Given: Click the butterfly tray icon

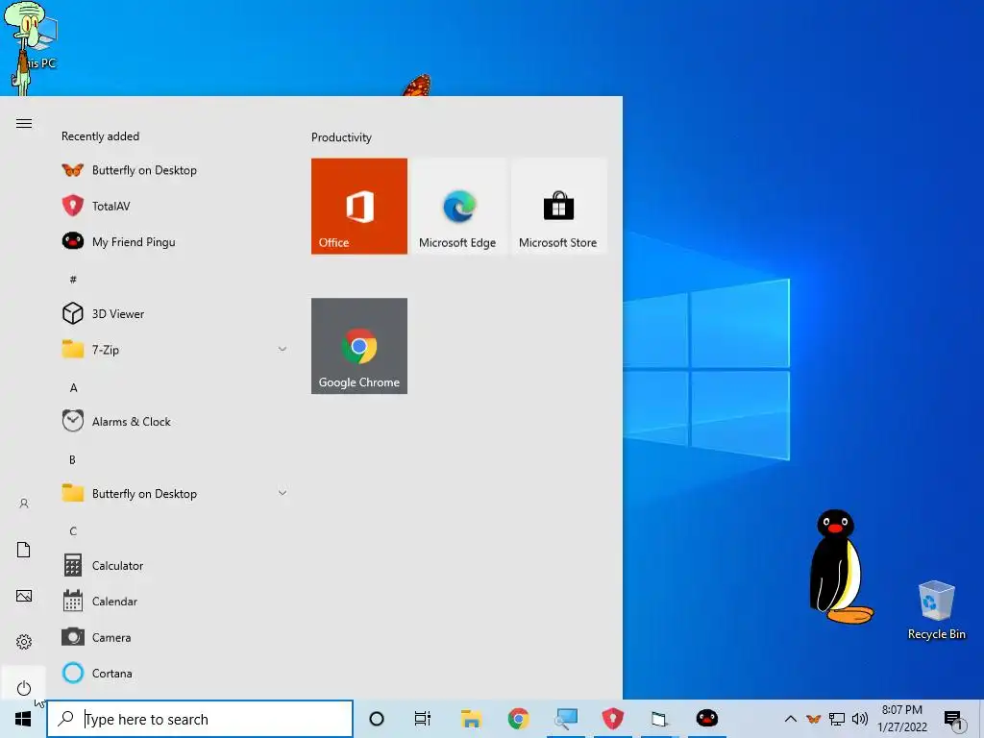Looking at the screenshot, I should [x=813, y=719].
